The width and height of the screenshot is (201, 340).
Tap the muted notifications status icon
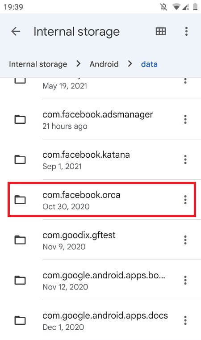(164, 7)
